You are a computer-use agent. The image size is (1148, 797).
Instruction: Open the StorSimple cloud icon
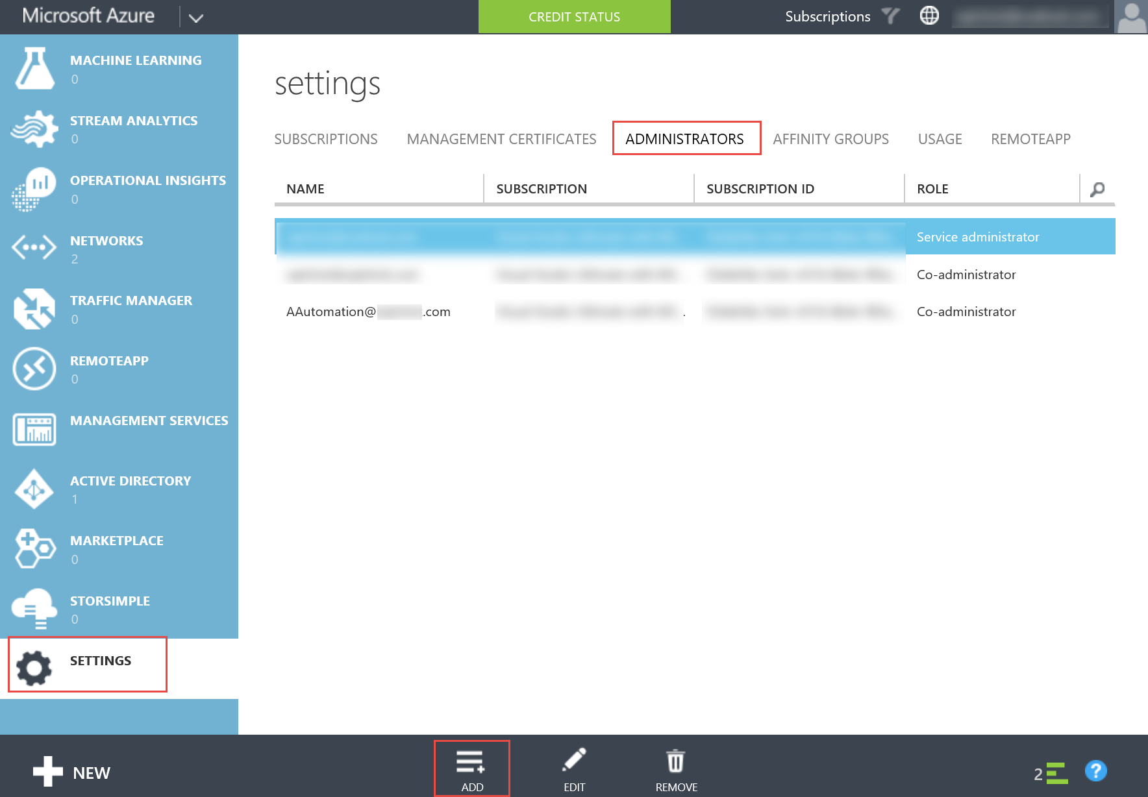34,609
